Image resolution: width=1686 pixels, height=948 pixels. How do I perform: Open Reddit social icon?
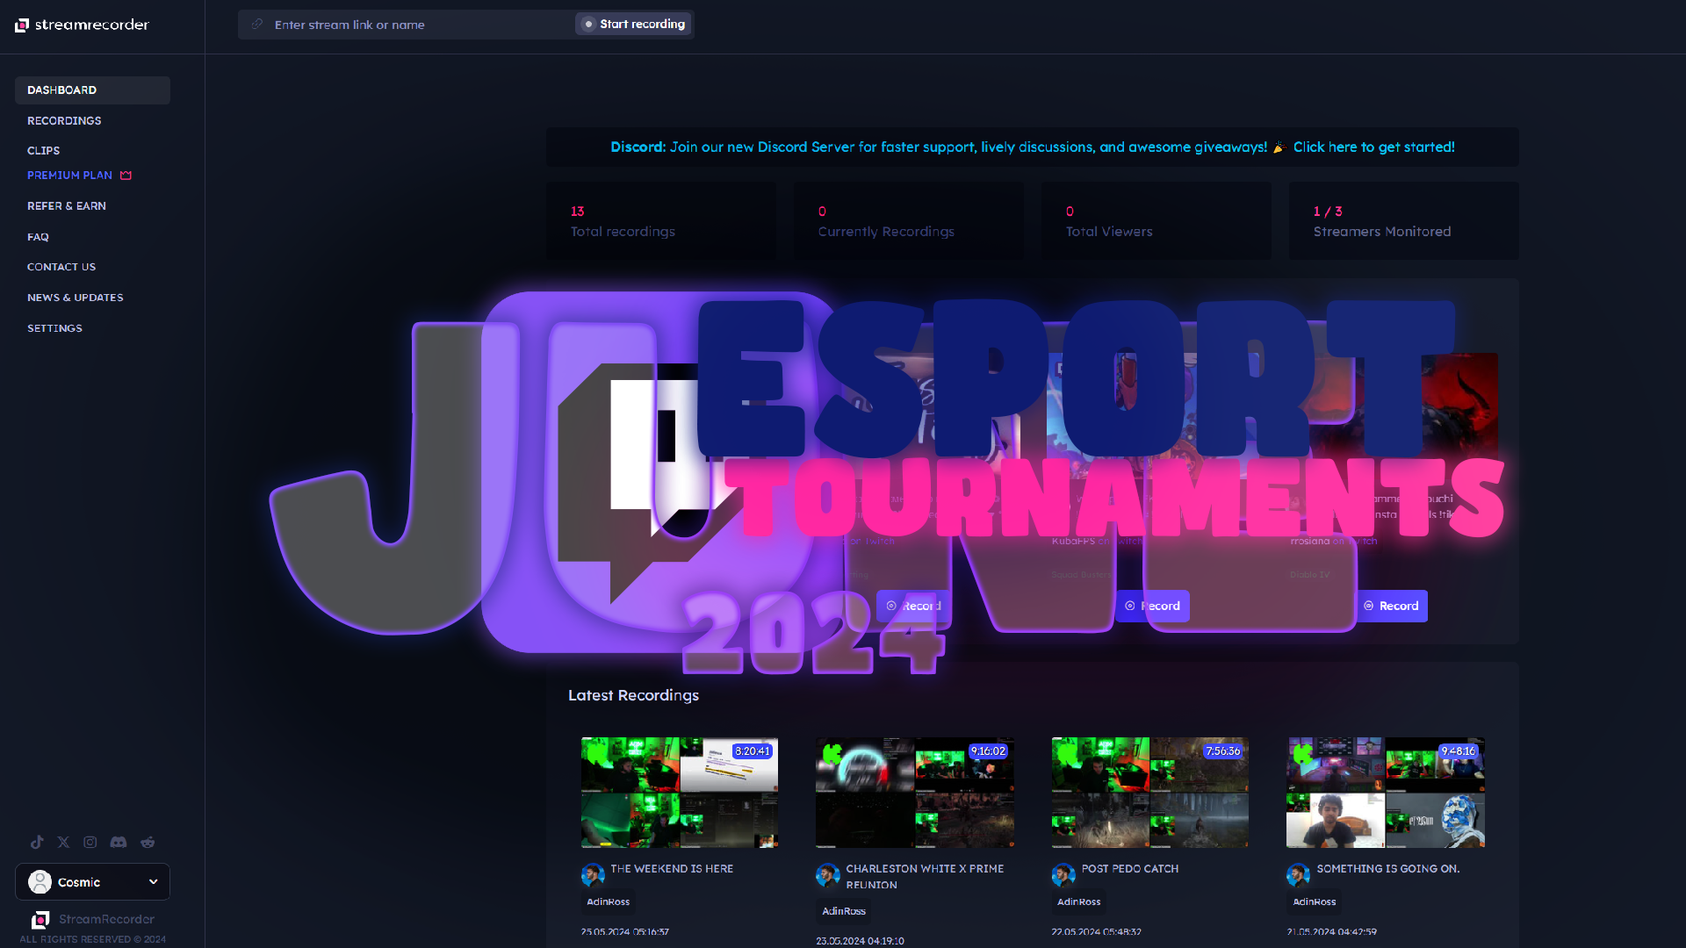pos(148,842)
